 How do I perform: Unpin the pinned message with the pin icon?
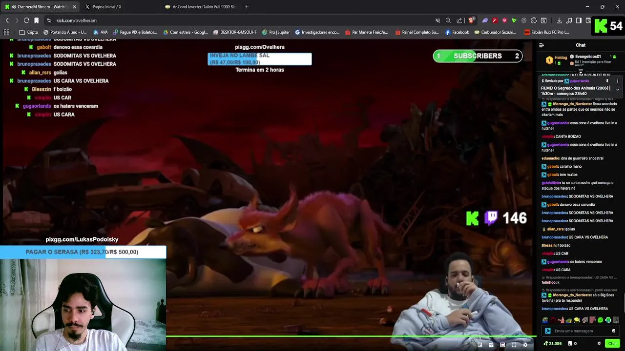pos(607,81)
